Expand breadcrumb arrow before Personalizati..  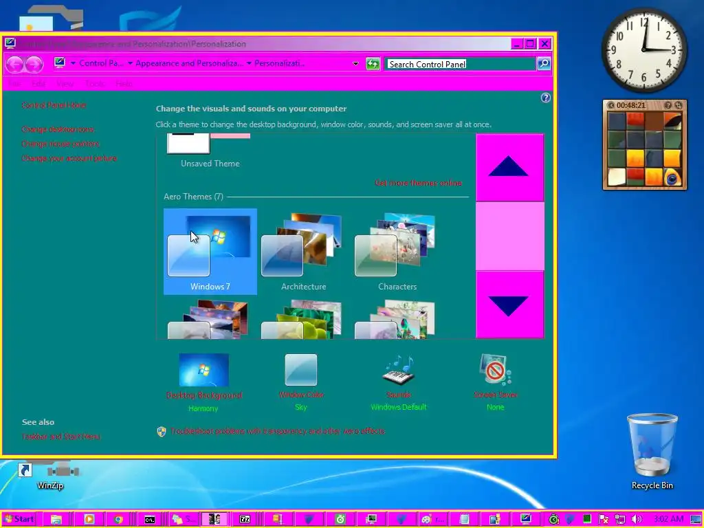point(249,63)
